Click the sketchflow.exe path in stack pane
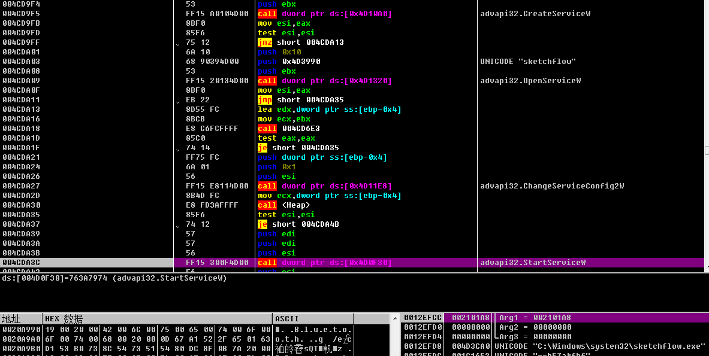709x356 pixels. 599,346
